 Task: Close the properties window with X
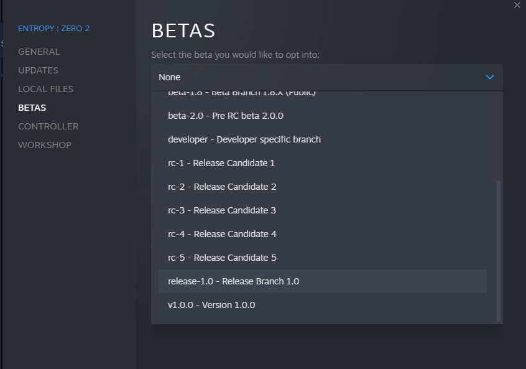(x=517, y=5)
